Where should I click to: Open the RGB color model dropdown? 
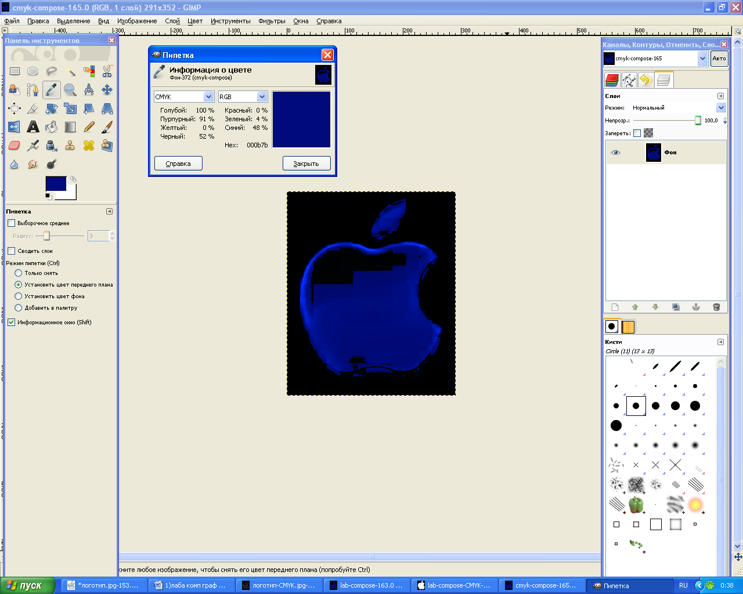[243, 97]
